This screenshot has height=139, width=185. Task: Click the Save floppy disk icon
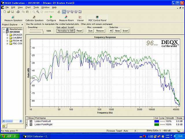coord(12,12)
